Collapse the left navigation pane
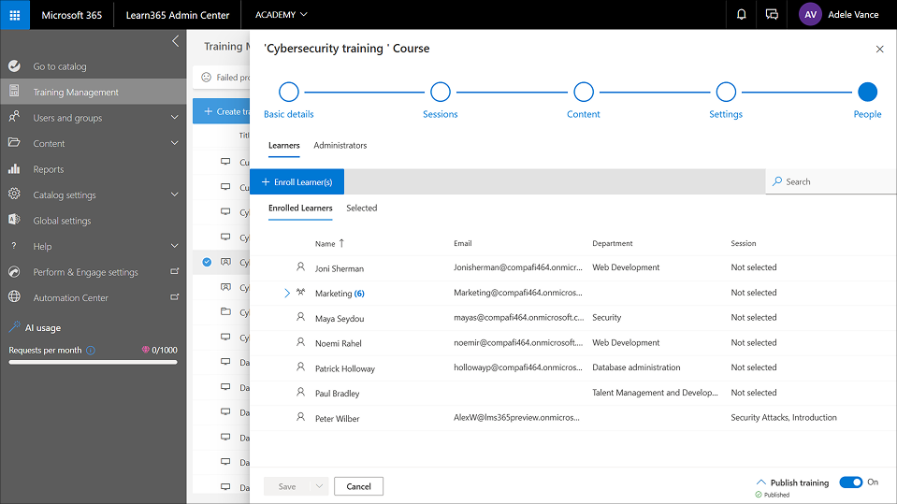The width and height of the screenshot is (897, 504). coord(176,41)
